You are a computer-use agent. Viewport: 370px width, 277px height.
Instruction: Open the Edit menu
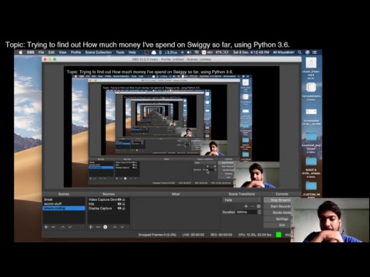click(52, 52)
